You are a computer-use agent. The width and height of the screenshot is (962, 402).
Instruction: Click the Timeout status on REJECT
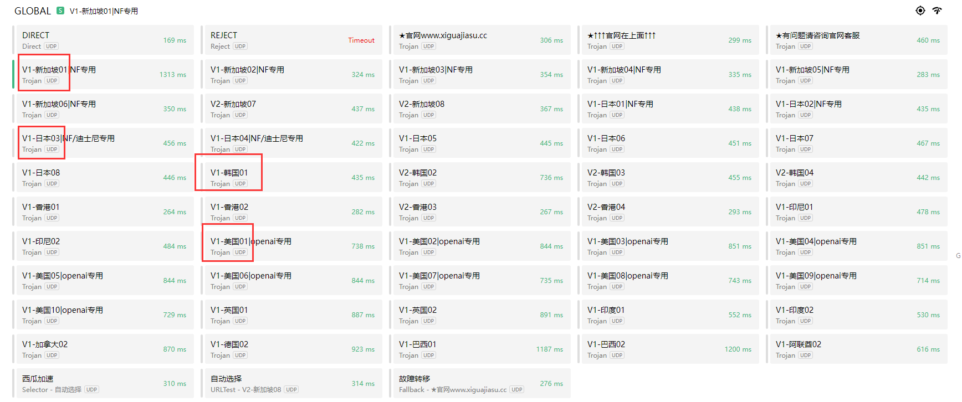(x=361, y=40)
